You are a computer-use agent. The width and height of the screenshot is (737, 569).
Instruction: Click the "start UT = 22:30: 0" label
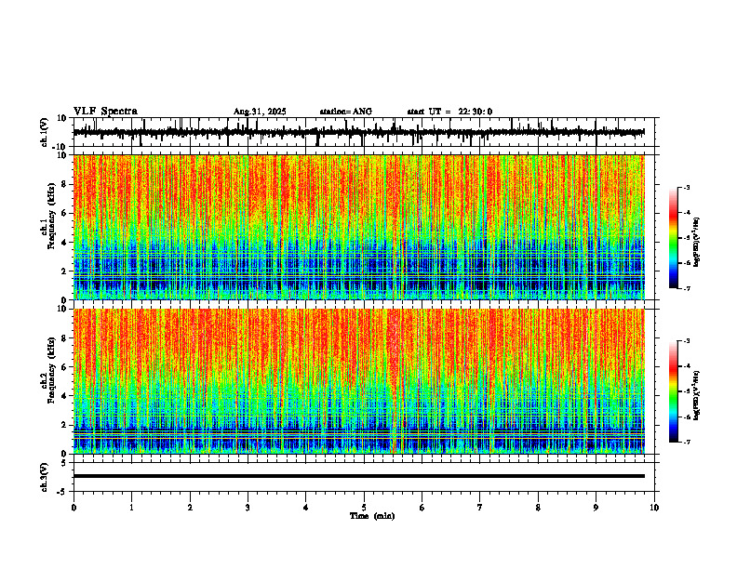449,112
